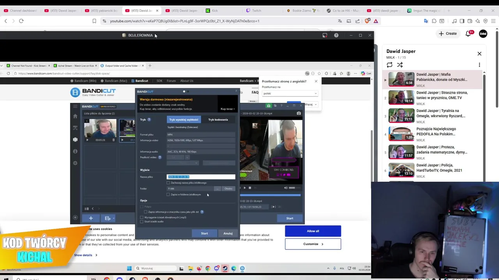Open dropdown arrow next to join-file button
The image size is (499, 280).
pyautogui.click(x=113, y=219)
